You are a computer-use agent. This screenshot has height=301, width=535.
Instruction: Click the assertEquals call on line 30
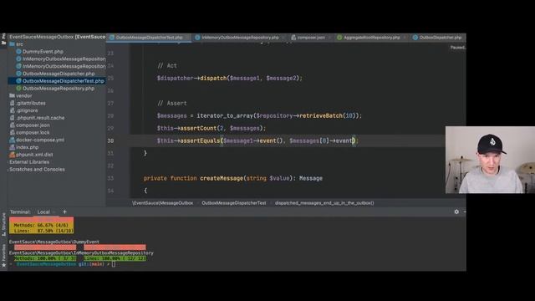point(200,140)
